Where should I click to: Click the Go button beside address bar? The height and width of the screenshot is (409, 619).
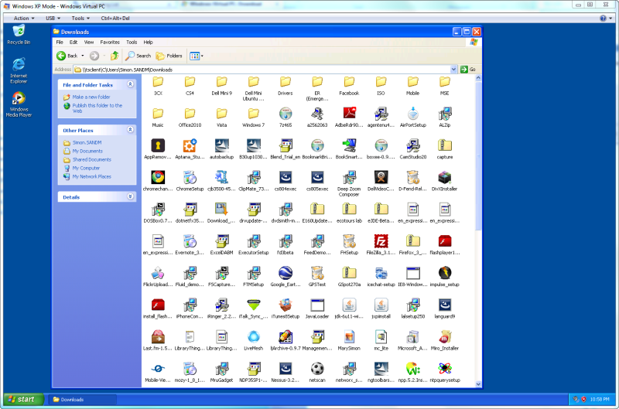tap(468, 70)
